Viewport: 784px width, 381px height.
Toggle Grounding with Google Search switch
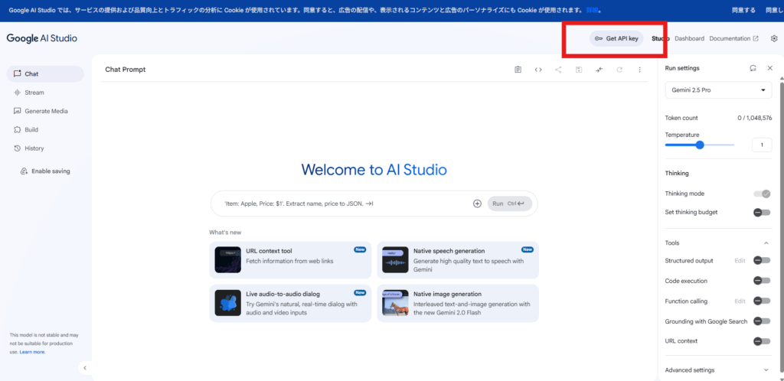[762, 321]
